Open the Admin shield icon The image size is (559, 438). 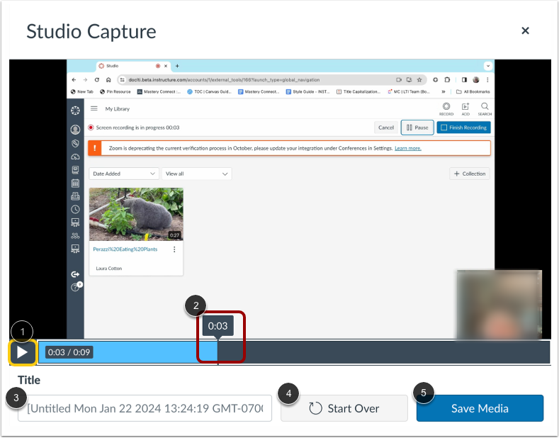pyautogui.click(x=75, y=143)
